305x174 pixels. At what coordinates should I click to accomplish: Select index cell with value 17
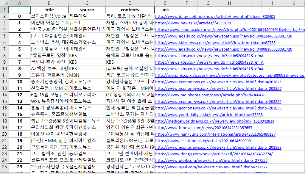coord(19,127)
